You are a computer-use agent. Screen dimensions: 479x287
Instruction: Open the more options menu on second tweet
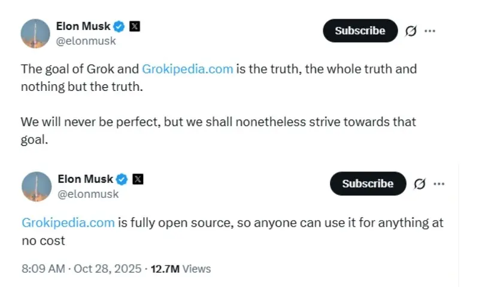(x=439, y=184)
